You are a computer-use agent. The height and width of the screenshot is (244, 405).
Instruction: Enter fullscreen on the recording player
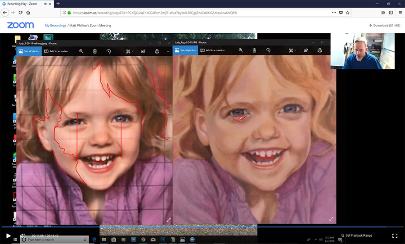[x=395, y=235]
